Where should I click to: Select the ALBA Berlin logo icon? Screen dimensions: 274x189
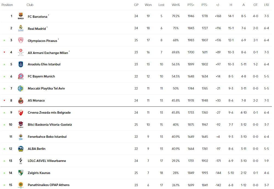(x=21, y=149)
